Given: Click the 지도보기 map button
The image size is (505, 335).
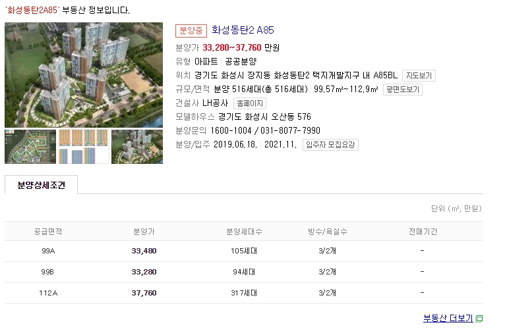Looking at the screenshot, I should pos(419,76).
